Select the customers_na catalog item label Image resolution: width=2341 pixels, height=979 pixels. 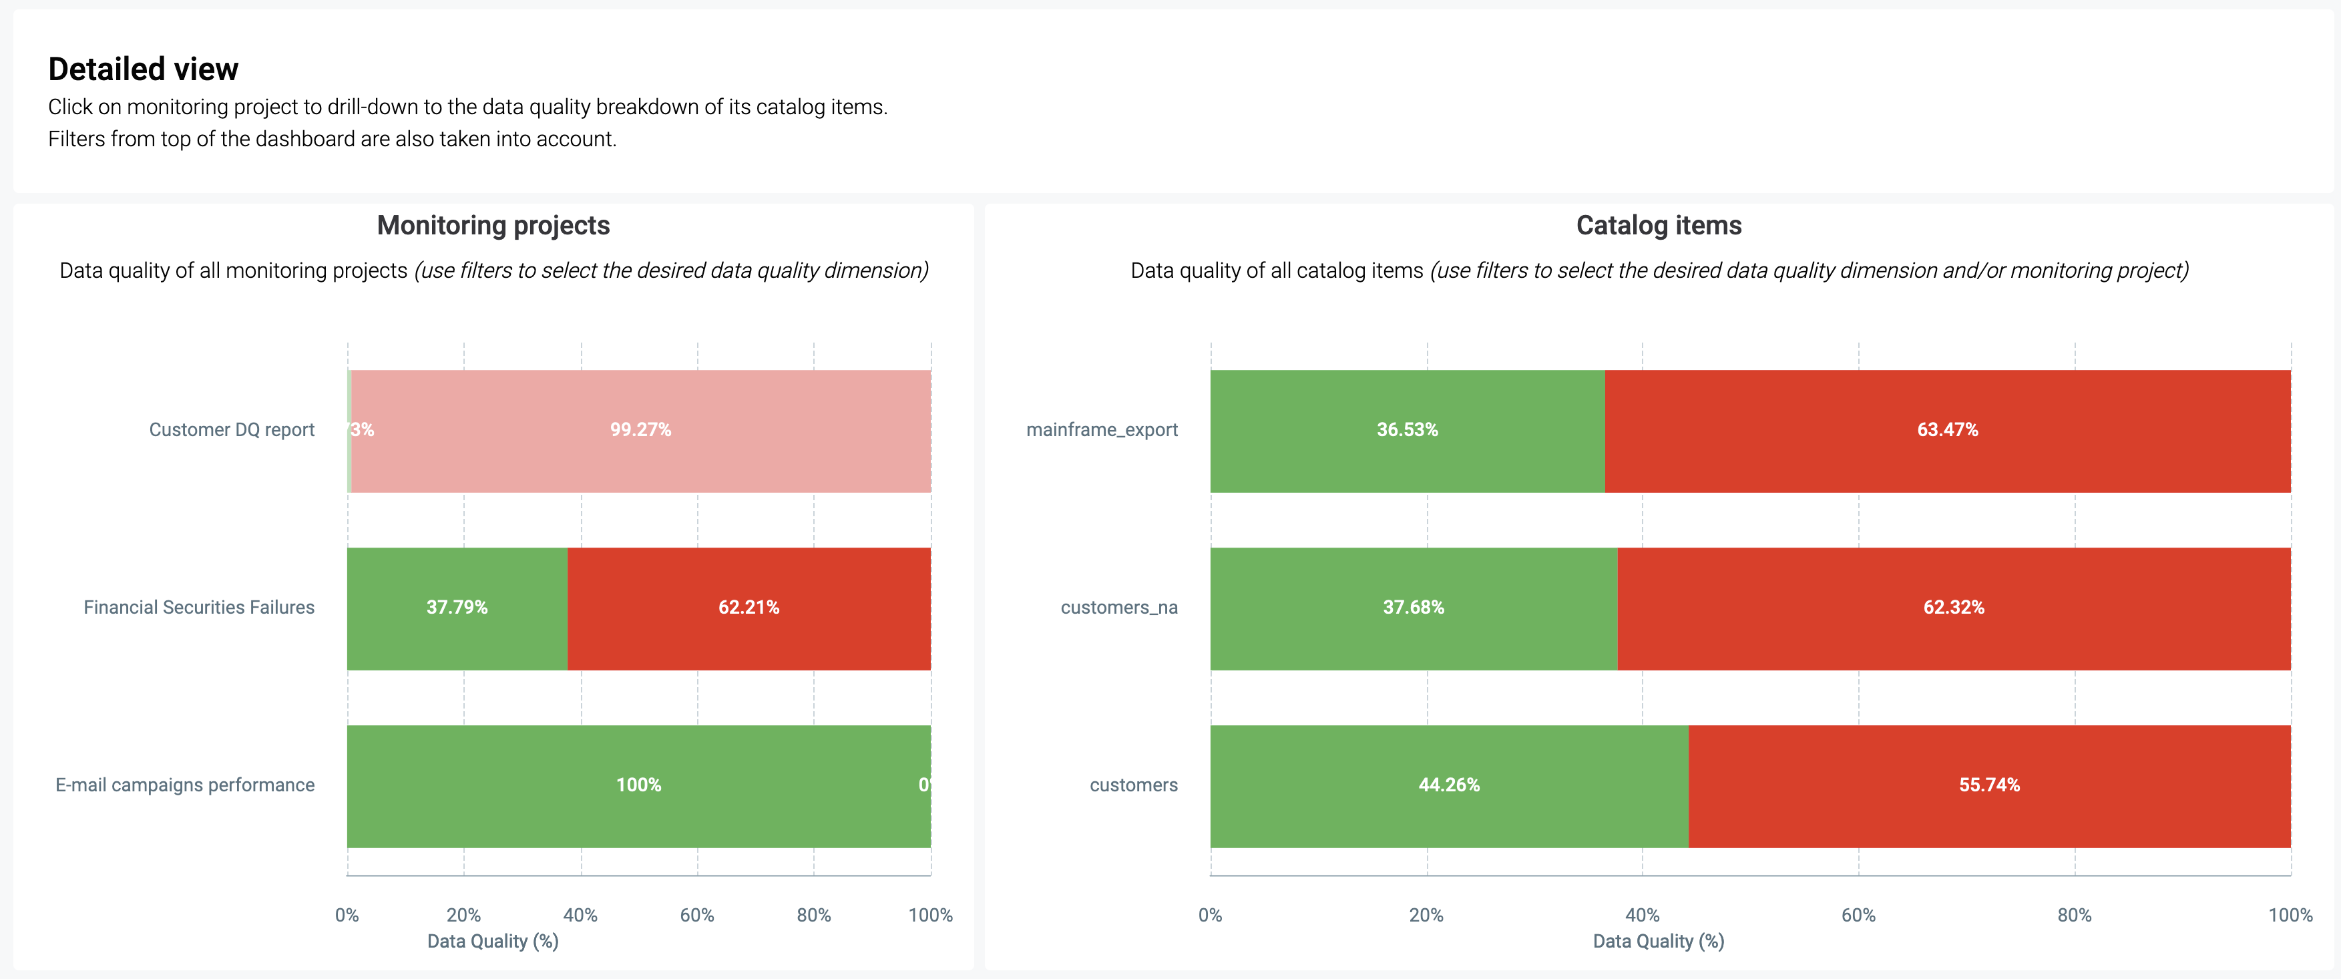1118,607
